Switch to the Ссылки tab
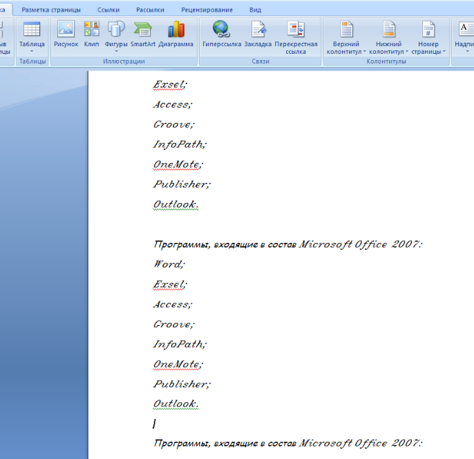This screenshot has height=459, width=474. point(108,10)
